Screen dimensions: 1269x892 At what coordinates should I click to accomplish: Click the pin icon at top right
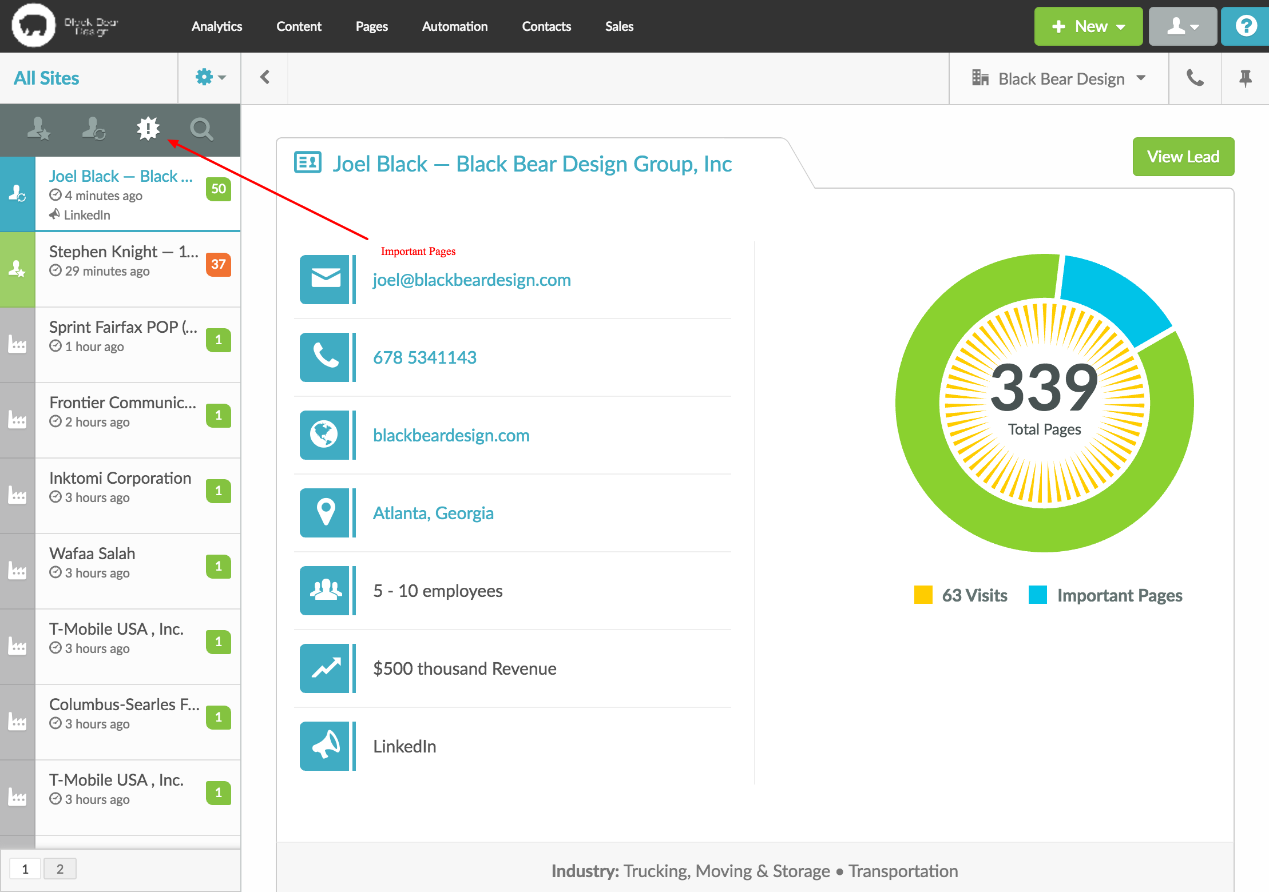1245,78
